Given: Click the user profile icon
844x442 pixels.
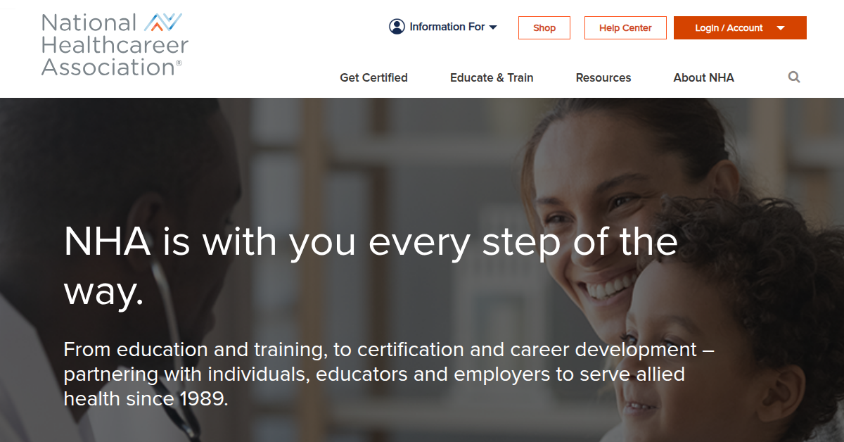Looking at the screenshot, I should coord(397,27).
